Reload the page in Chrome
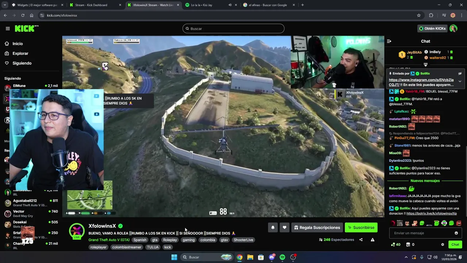The image size is (467, 263). 23,15
